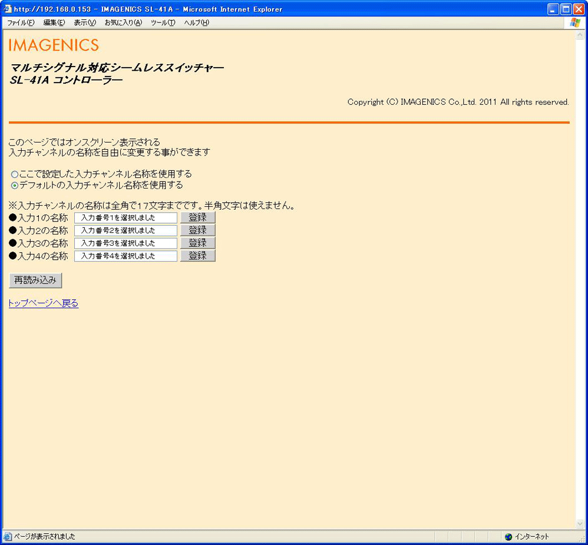Click 登録 button for 入力2の名称
Image resolution: width=588 pixels, height=545 pixels.
pyautogui.click(x=197, y=230)
